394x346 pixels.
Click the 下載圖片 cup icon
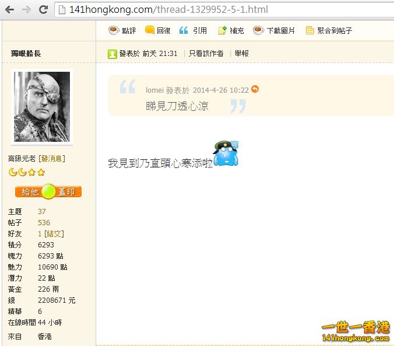click(258, 30)
